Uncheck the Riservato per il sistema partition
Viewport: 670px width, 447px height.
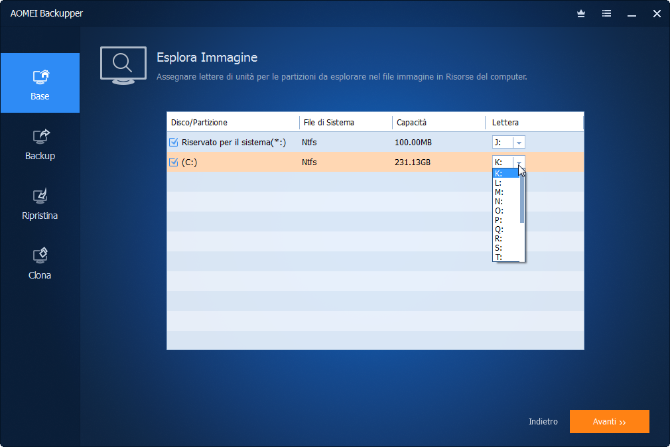click(x=174, y=143)
